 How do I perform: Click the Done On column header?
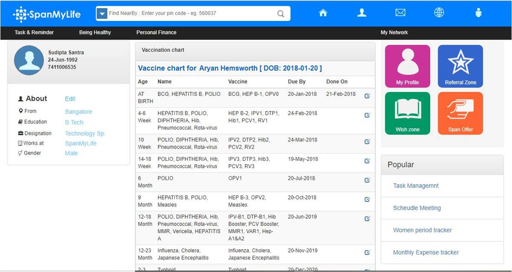(x=337, y=81)
